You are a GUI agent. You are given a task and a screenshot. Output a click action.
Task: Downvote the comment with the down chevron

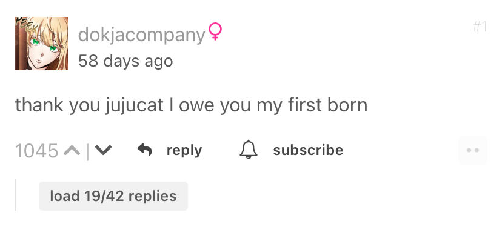click(x=103, y=150)
